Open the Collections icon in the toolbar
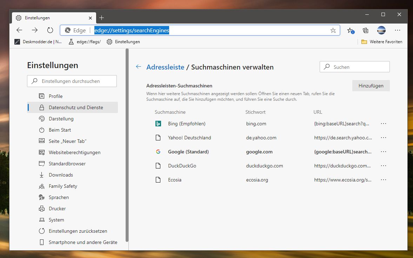 click(365, 30)
